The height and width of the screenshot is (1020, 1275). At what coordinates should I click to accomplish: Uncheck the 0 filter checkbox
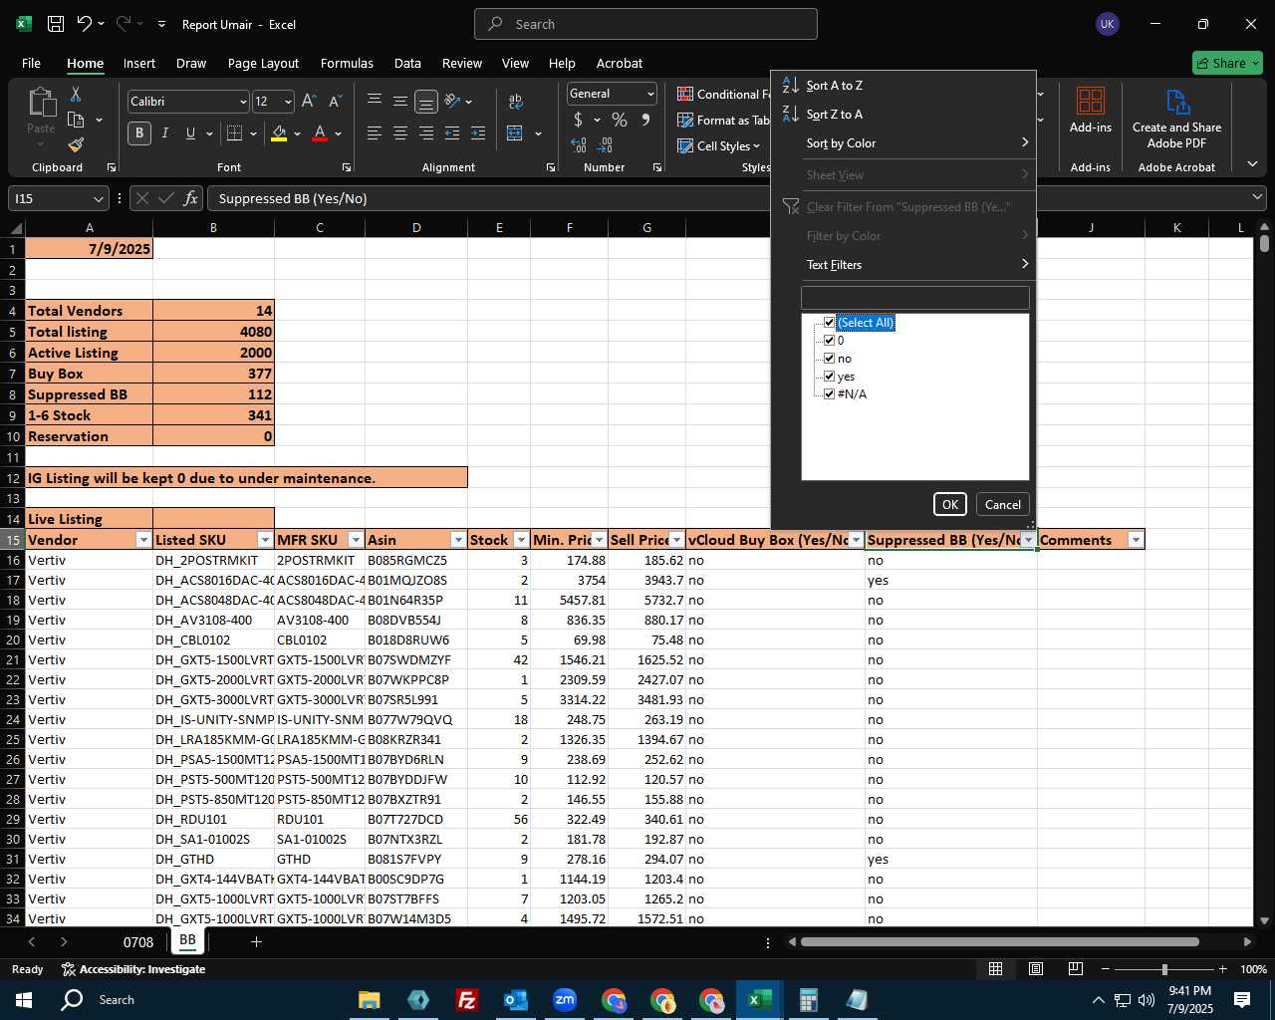coord(829,341)
